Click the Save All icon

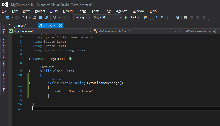46,17
